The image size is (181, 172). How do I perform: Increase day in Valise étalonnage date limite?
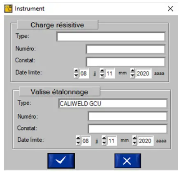coord(78,138)
